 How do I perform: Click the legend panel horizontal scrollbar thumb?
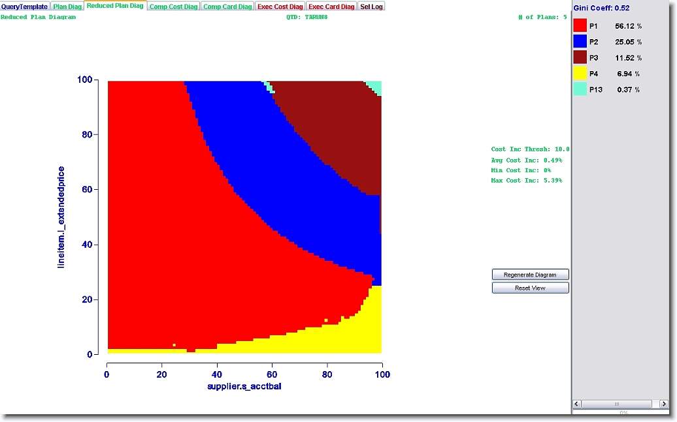pyautogui.click(x=616, y=404)
